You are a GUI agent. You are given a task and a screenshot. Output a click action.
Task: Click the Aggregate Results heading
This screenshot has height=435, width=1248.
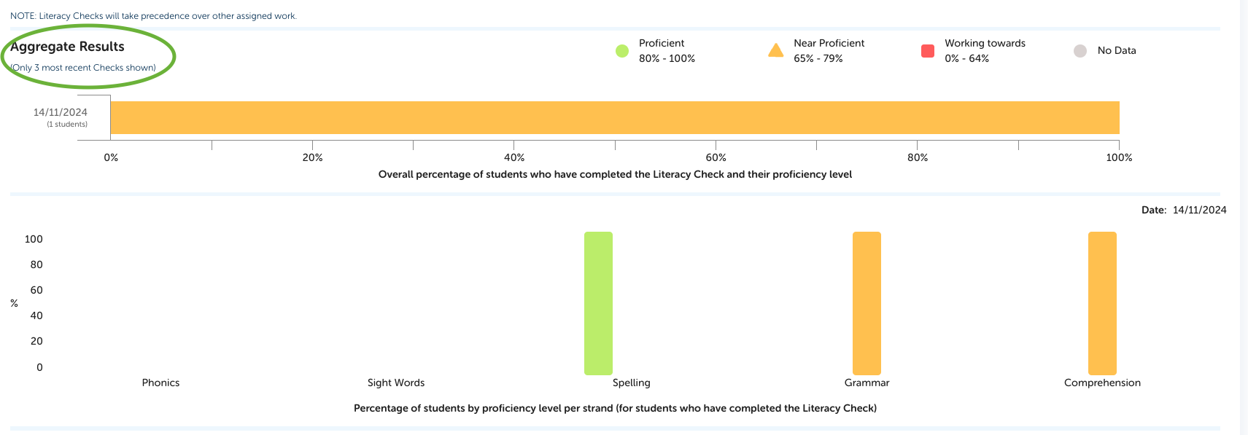pyautogui.click(x=68, y=47)
